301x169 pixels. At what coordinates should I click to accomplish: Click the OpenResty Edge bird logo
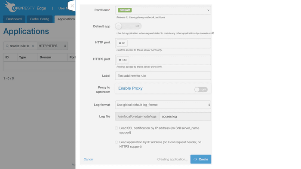pos(10,6)
